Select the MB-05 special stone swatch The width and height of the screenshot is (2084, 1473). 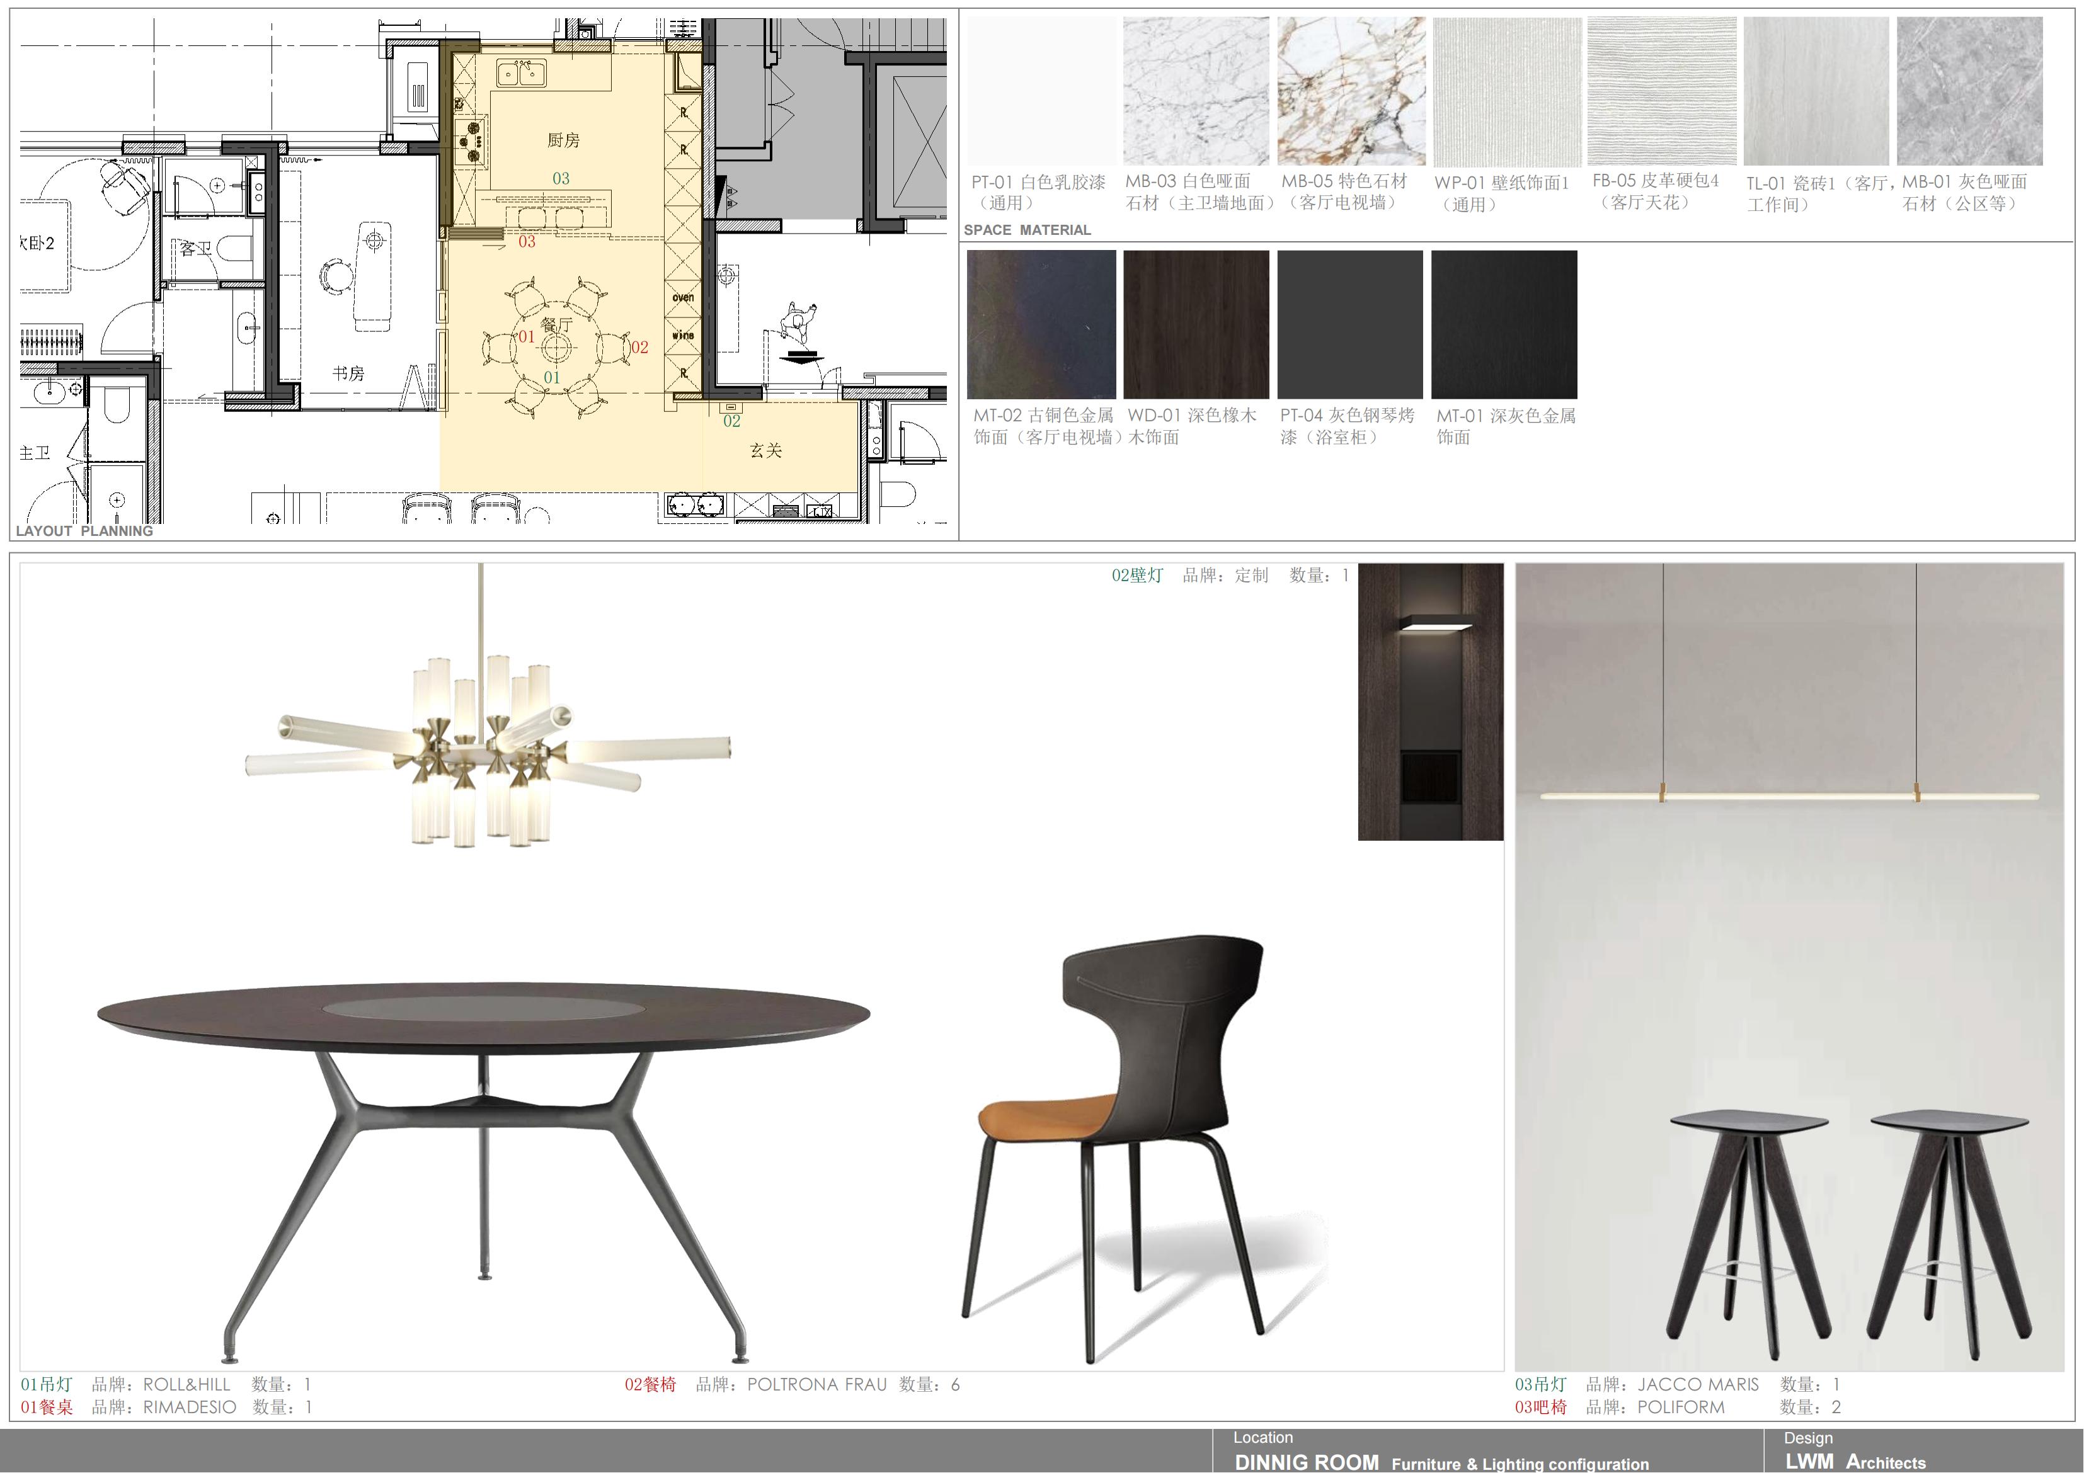1351,91
